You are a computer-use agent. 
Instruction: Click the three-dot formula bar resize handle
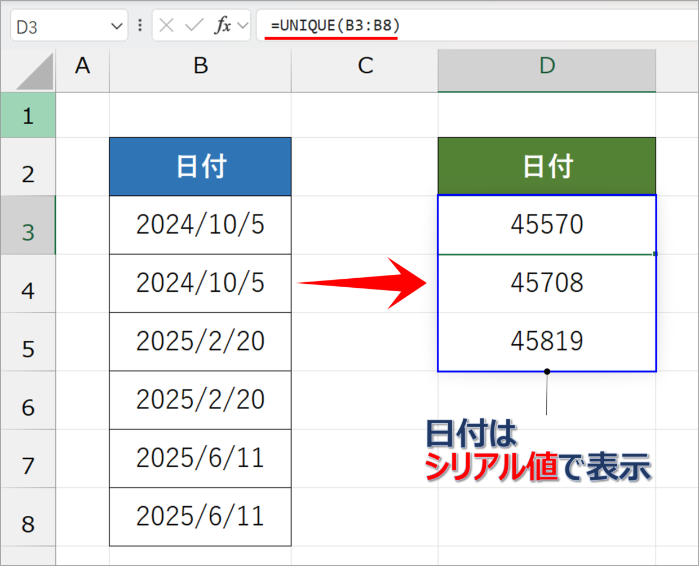pyautogui.click(x=140, y=25)
